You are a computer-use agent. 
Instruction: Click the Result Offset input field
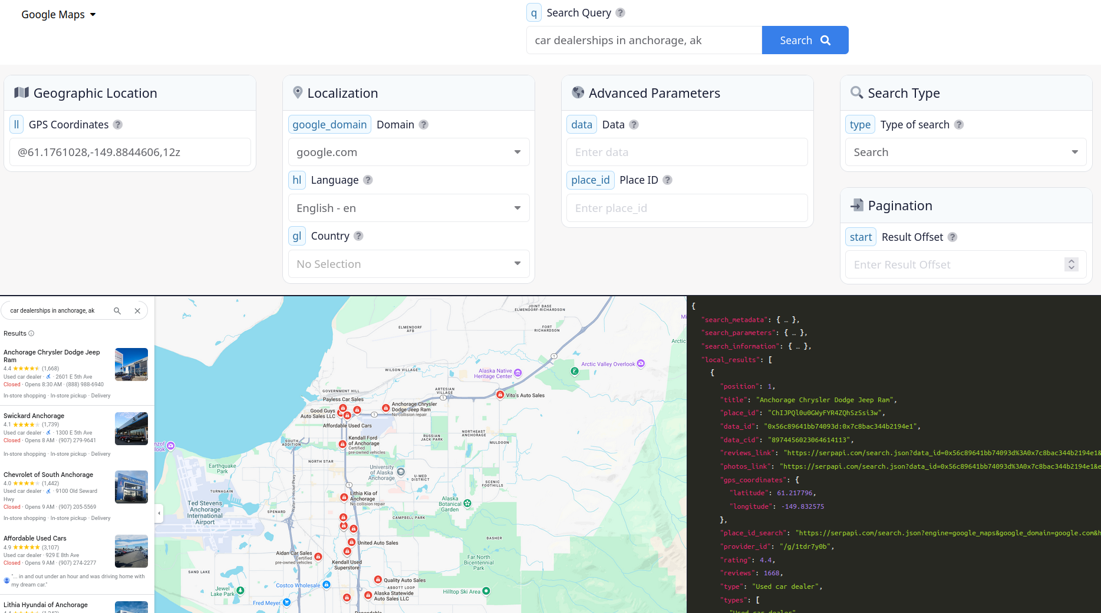[966, 264]
